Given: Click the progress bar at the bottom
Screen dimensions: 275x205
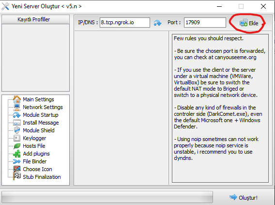Looking at the screenshot, I should 107,197.
